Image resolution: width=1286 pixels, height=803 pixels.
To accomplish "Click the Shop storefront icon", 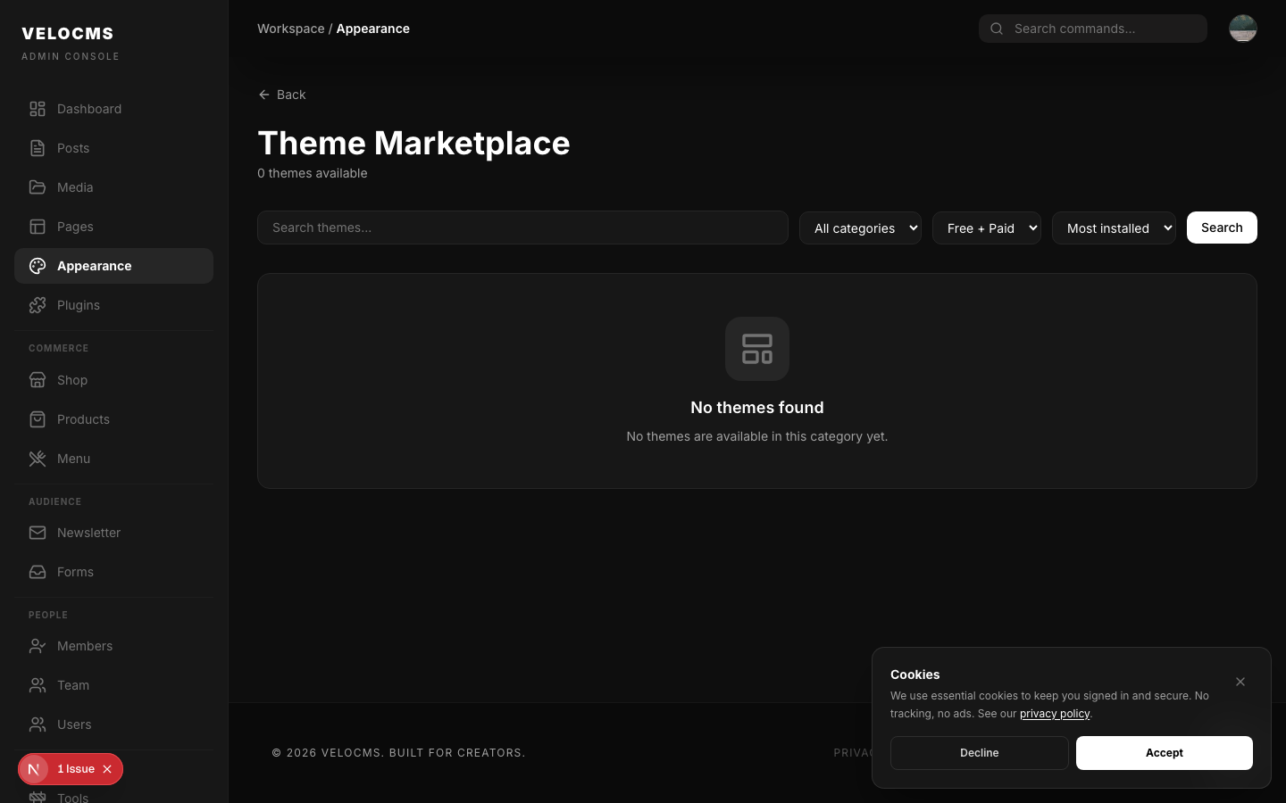I will click(x=37, y=380).
